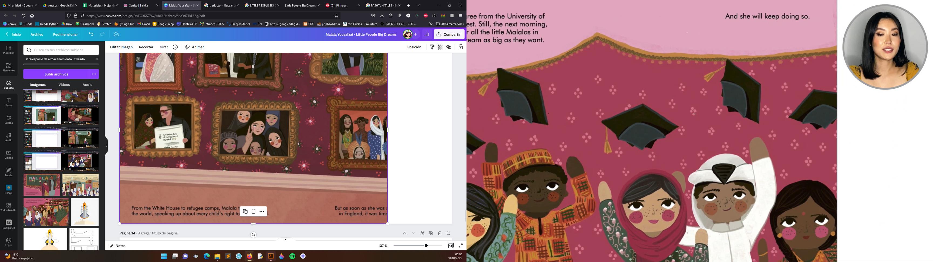The width and height of the screenshot is (933, 262).
Task: Open Todos tus diseños sidebar panel
Action: click(x=9, y=207)
